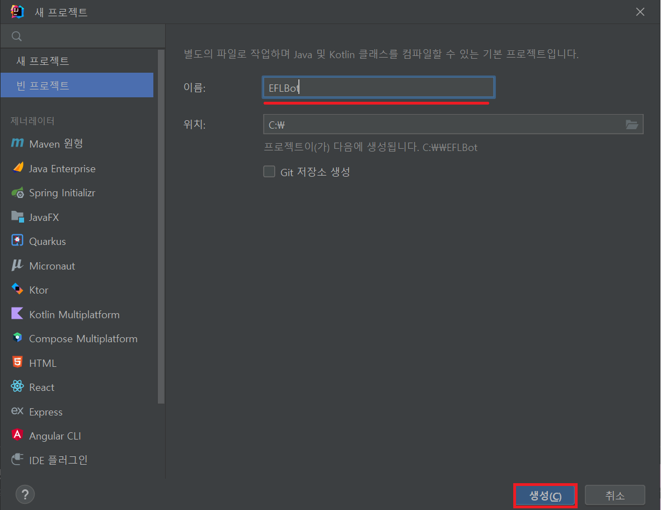Select the Micronaut label

[52, 266]
